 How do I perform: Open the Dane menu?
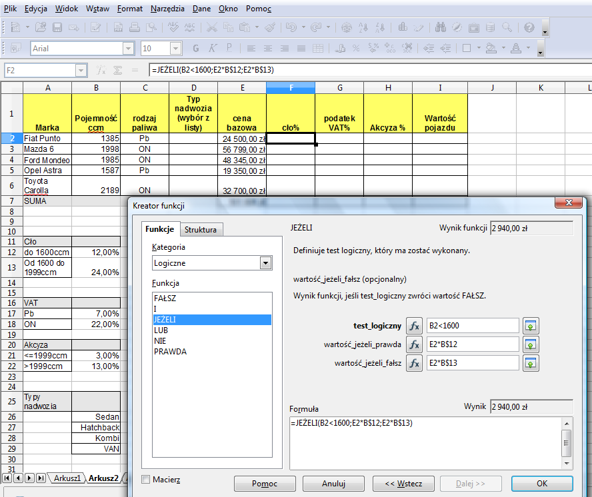201,8
